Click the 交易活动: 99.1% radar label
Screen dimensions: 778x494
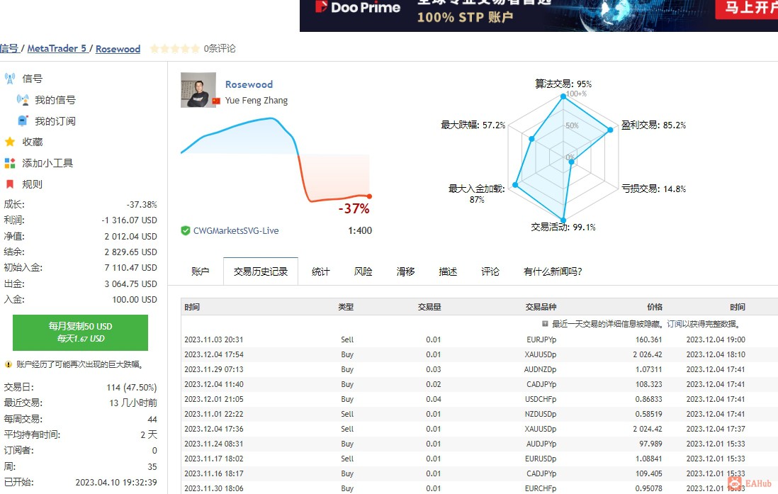pyautogui.click(x=563, y=227)
